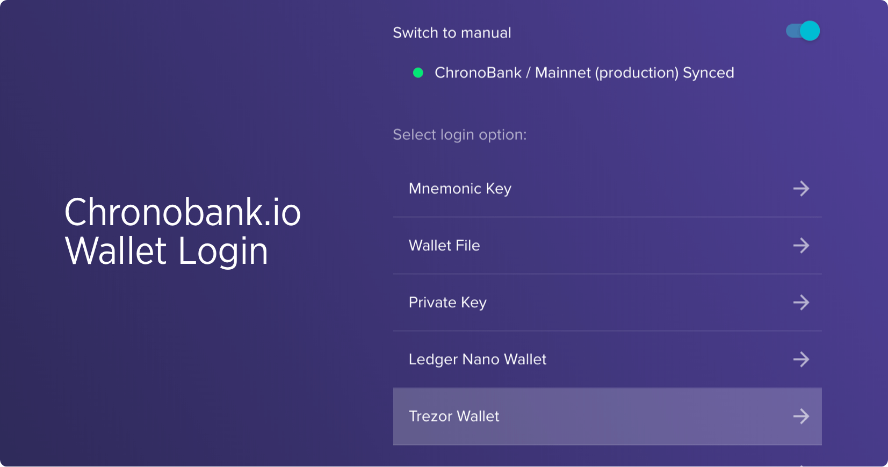888x467 pixels.
Task: Click the arrow icon beside Wallet File
Action: 801,246
